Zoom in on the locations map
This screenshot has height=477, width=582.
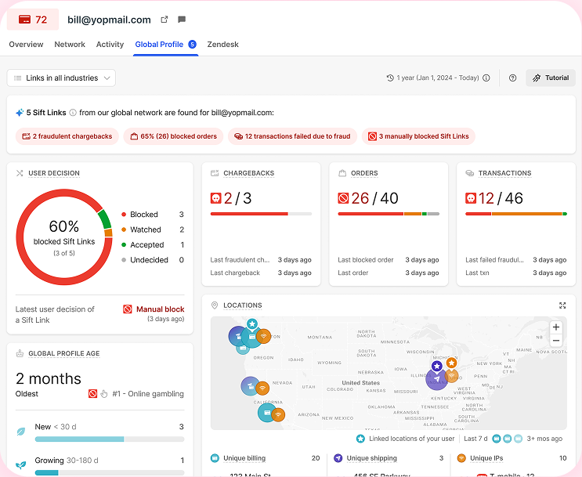coord(555,327)
